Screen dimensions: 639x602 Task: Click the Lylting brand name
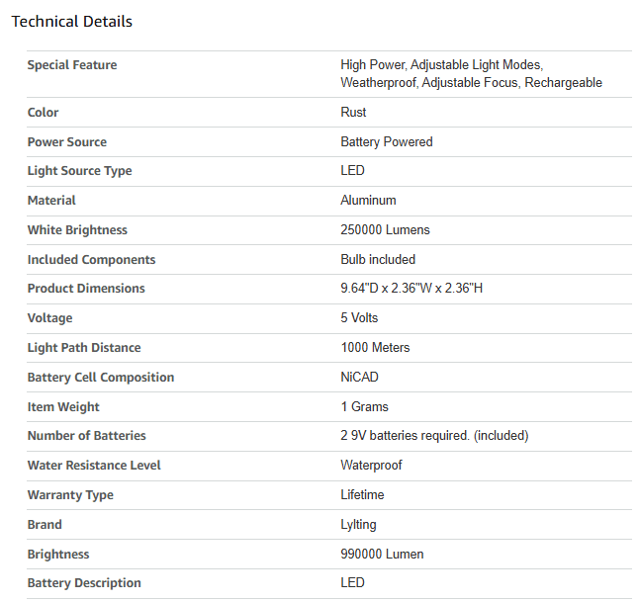[x=358, y=525]
